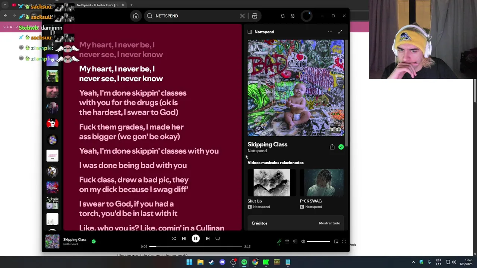Image resolution: width=477 pixels, height=268 pixels.
Task: Skip to the previous track
Action: [184, 239]
